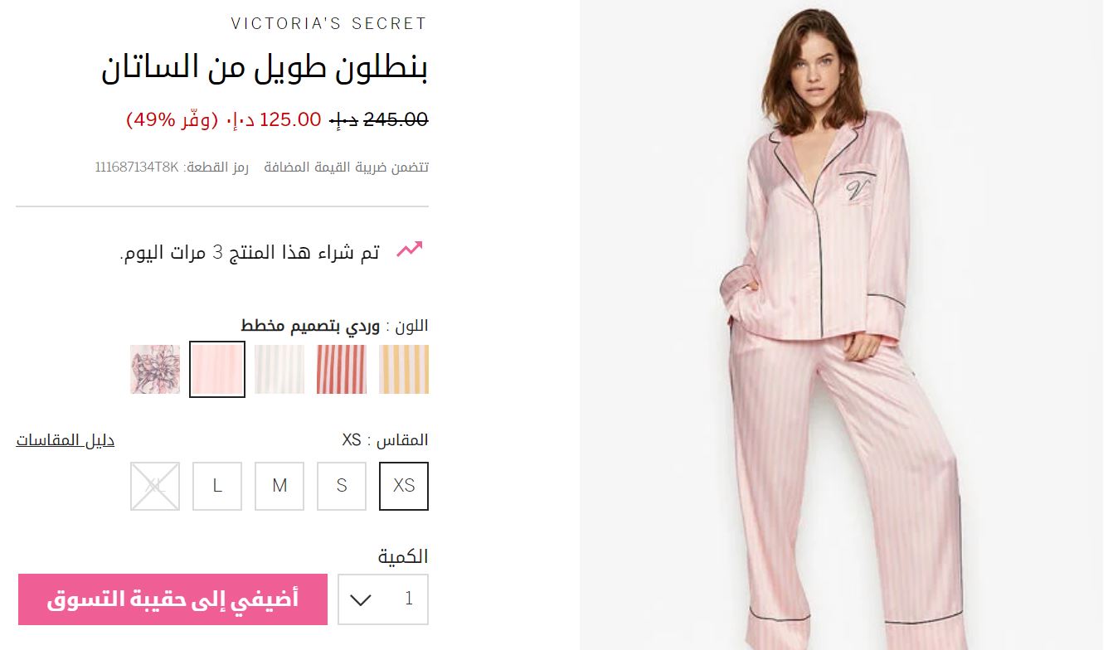1108x650 pixels.
Task: Select the pink striped color swatch
Action: pyautogui.click(x=217, y=370)
